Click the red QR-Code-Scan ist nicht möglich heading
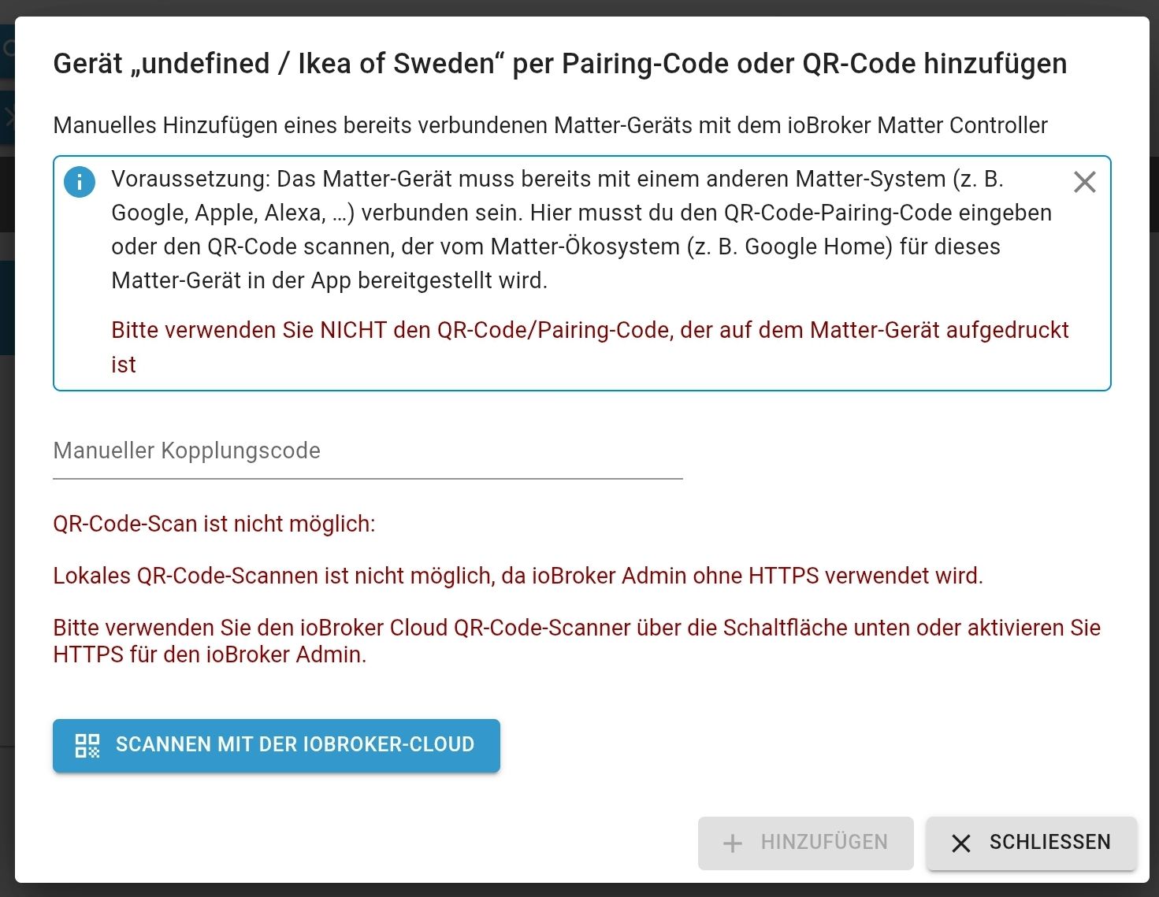Viewport: 1159px width, 897px height. coord(214,524)
